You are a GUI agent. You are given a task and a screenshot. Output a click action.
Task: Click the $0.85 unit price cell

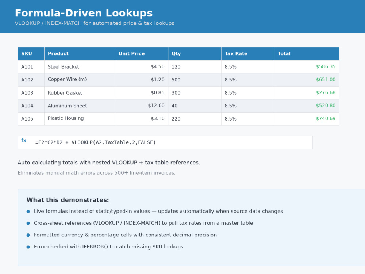142,93
